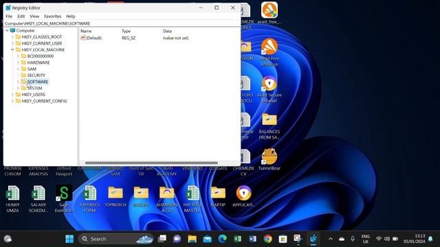
Task: Launch Google Chrome from the taskbar
Action: (x=267, y=239)
